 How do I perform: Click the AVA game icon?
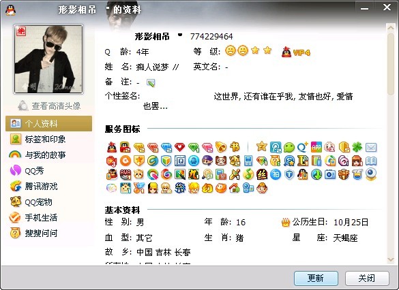(125, 174)
